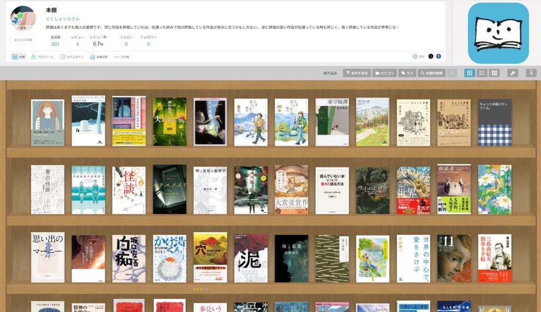Image resolution: width=541 pixels, height=312 pixels.
Task: Open the 書店怪談 book cover
Action: pyautogui.click(x=48, y=190)
